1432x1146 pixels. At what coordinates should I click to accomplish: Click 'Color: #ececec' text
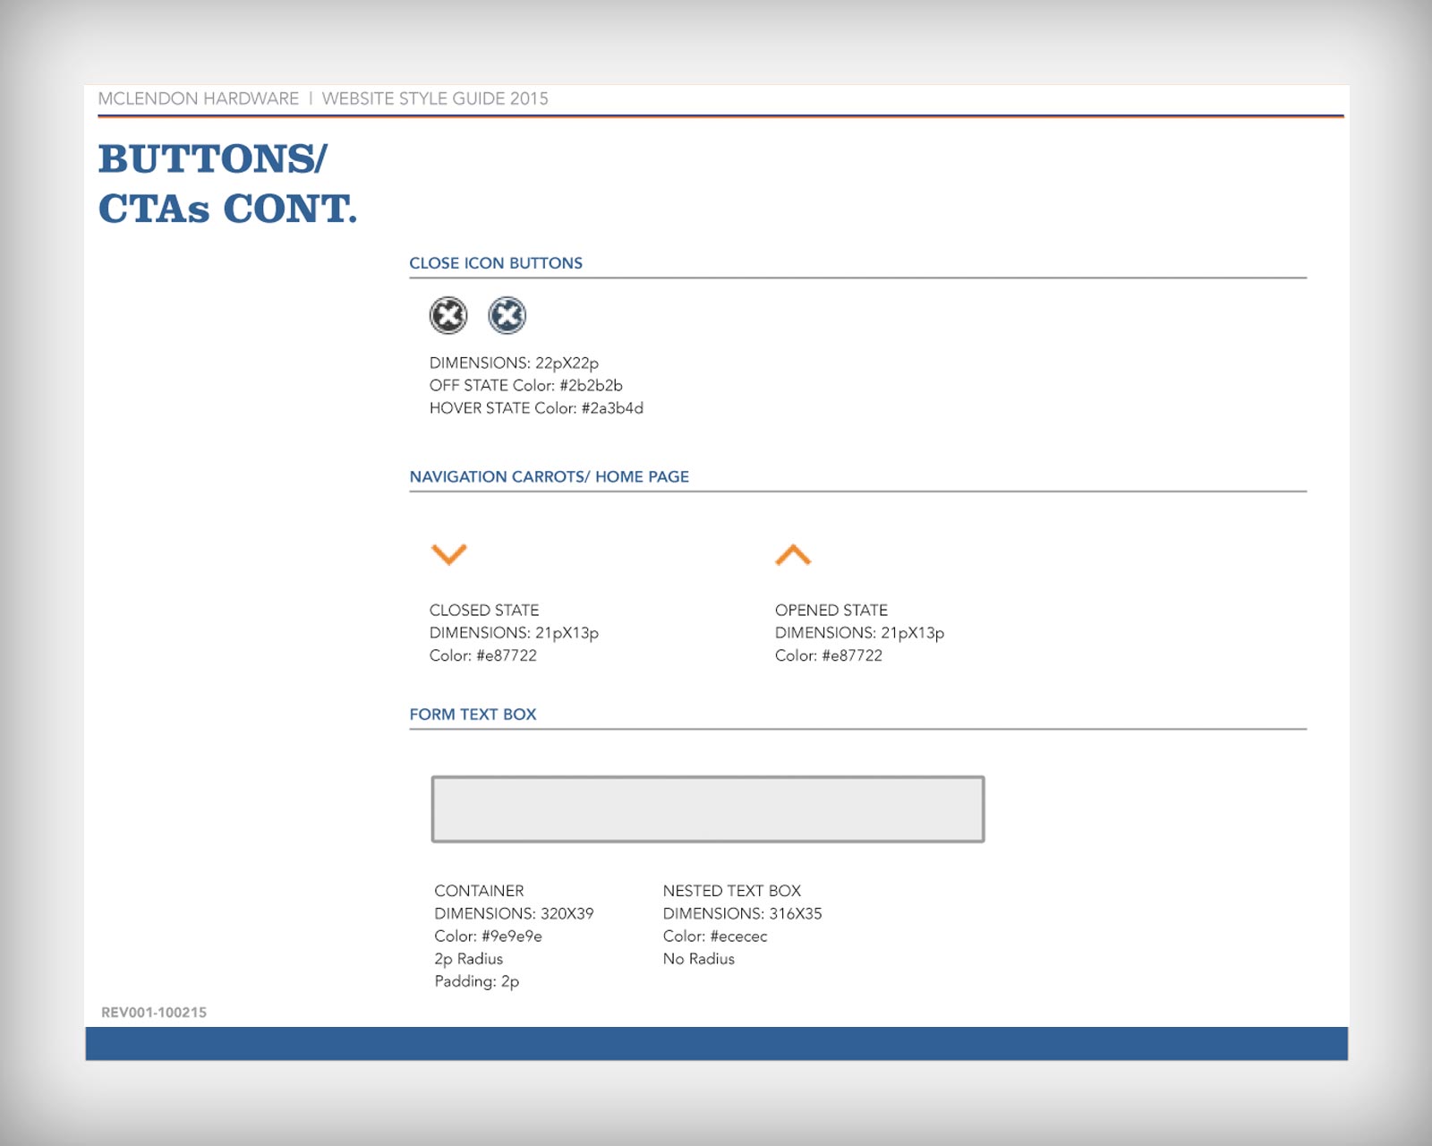point(715,936)
